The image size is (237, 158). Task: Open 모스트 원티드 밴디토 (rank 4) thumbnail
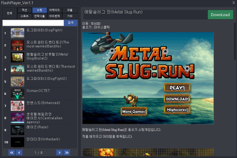tap(18, 69)
